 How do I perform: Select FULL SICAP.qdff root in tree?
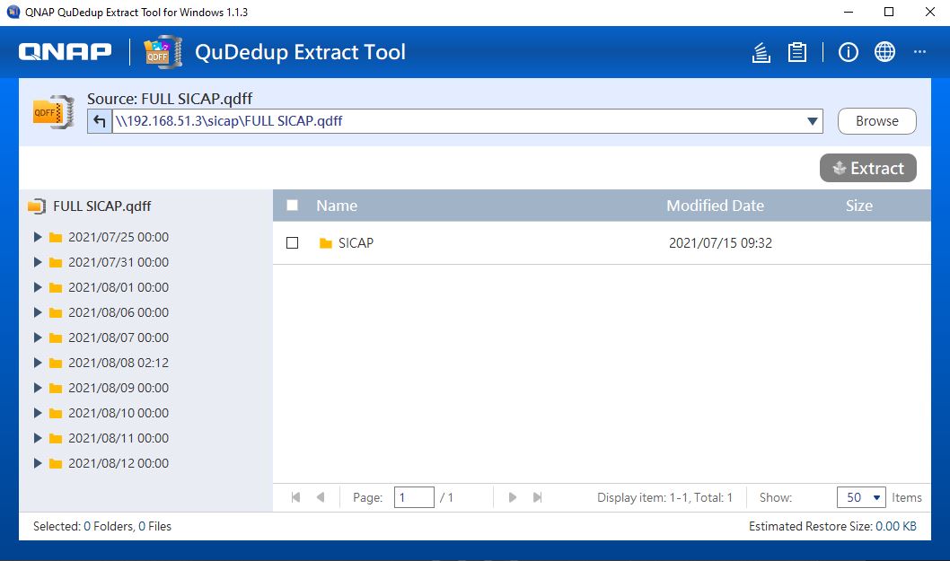[101, 206]
